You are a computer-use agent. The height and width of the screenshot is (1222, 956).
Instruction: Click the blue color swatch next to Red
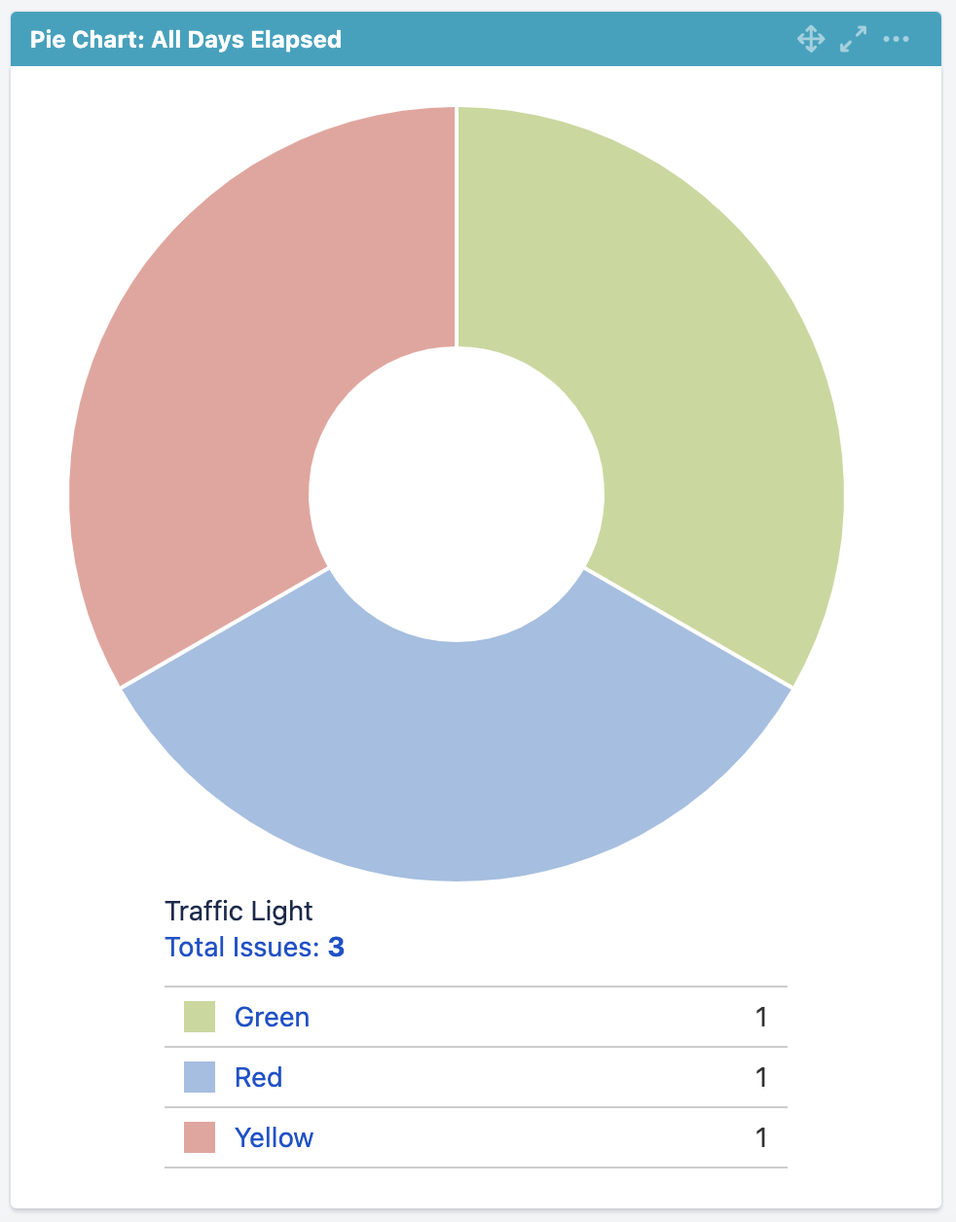[199, 1076]
